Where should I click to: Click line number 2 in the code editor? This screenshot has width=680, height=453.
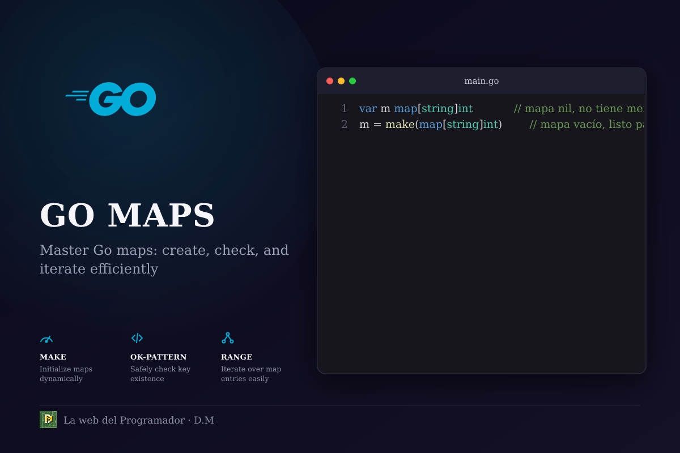click(x=344, y=125)
